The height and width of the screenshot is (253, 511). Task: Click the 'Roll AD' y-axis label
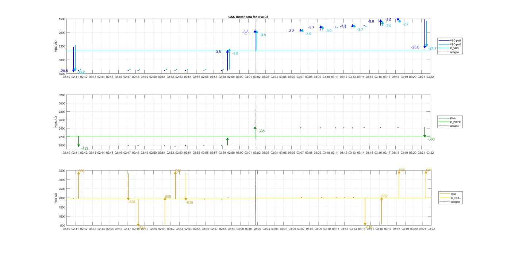(56, 198)
